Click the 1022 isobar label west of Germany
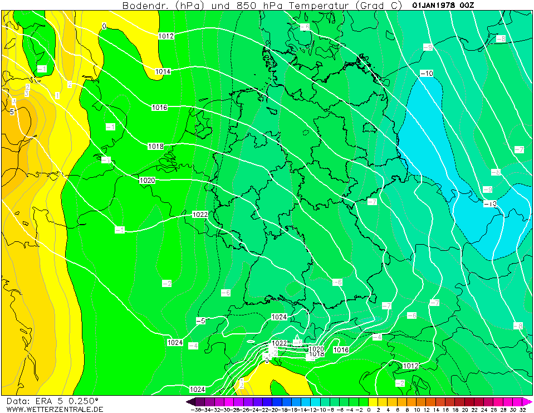This screenshot has height=413, width=534. (200, 215)
